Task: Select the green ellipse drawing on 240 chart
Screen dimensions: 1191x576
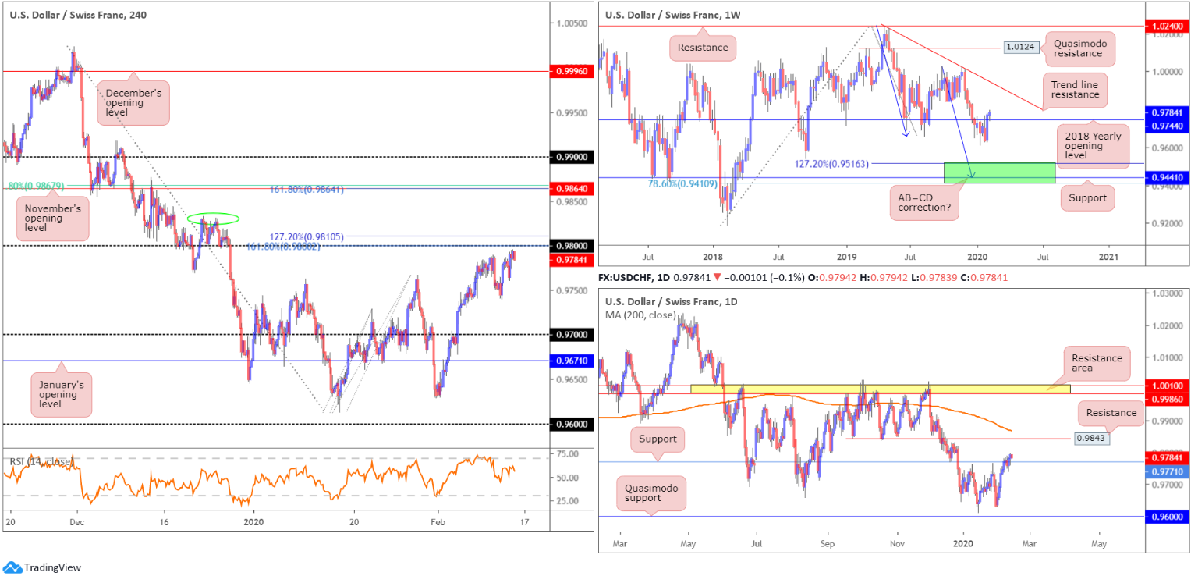Action: (x=213, y=219)
